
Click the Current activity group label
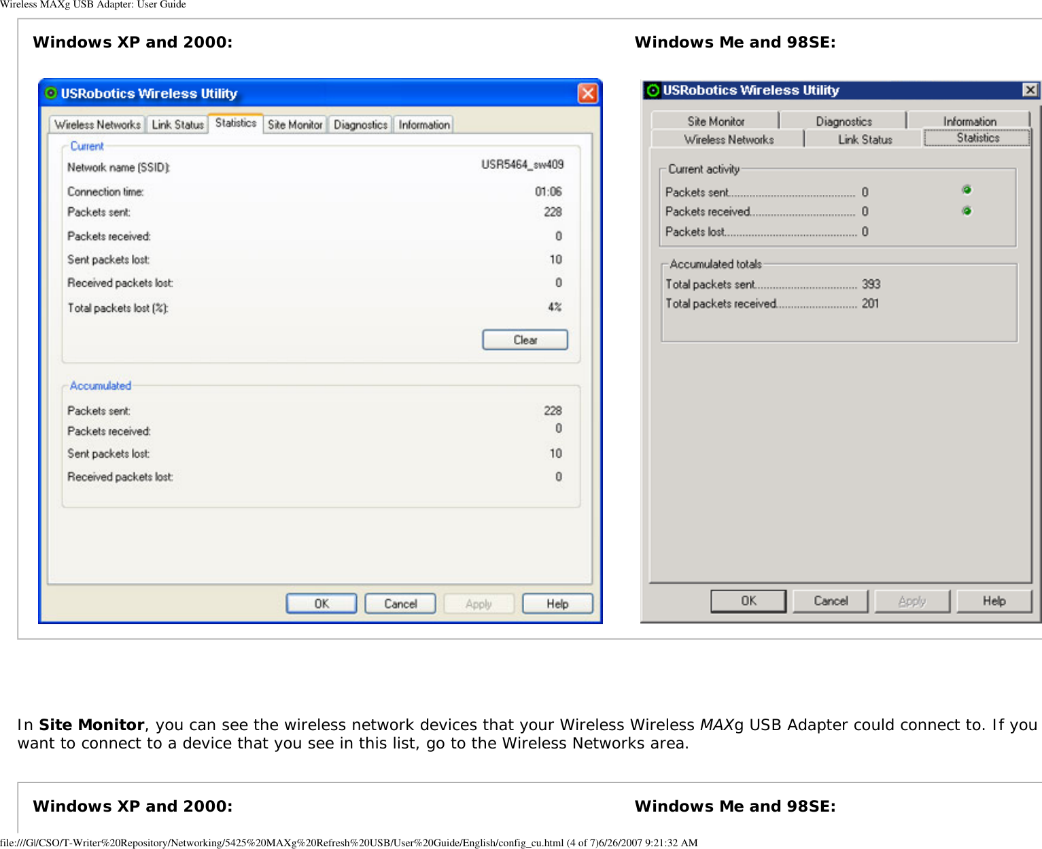pyautogui.click(x=704, y=169)
